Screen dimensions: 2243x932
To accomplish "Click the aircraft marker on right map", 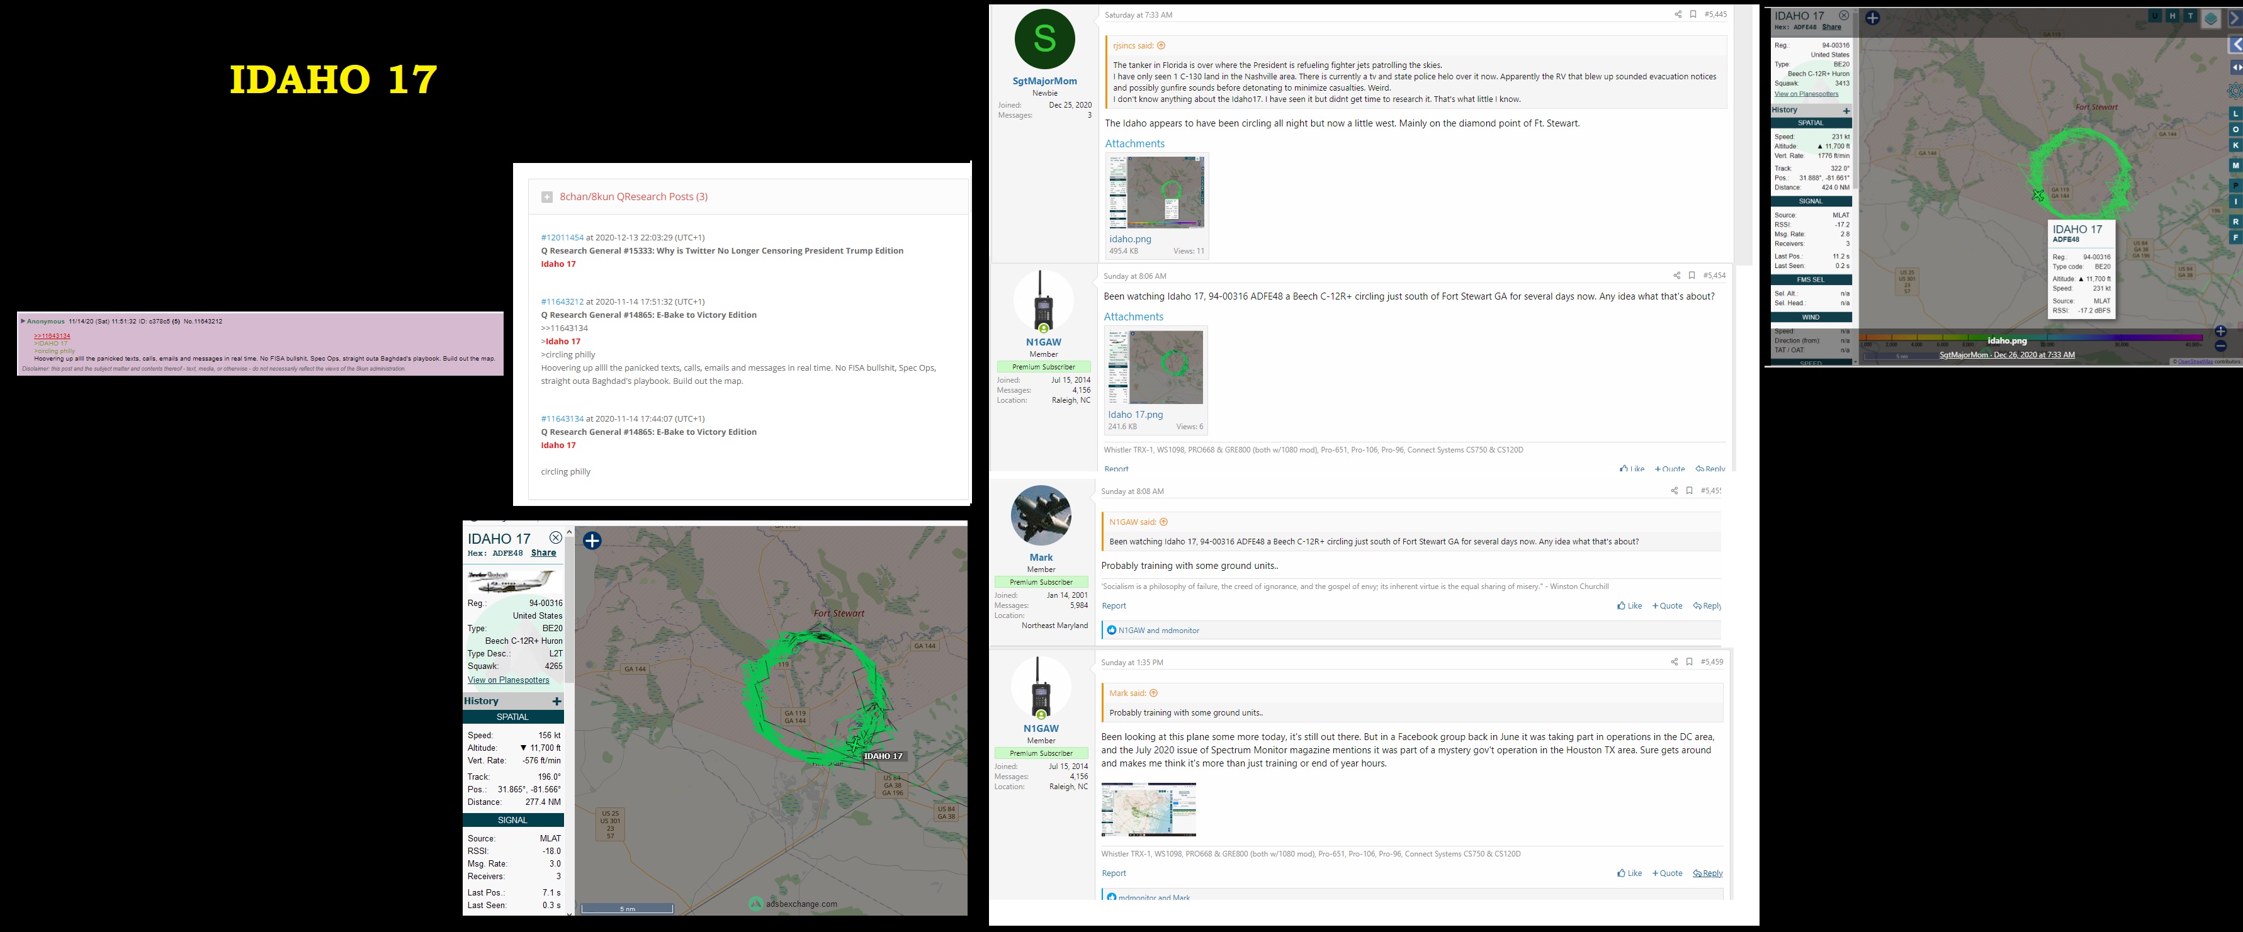I will pos(2038,196).
